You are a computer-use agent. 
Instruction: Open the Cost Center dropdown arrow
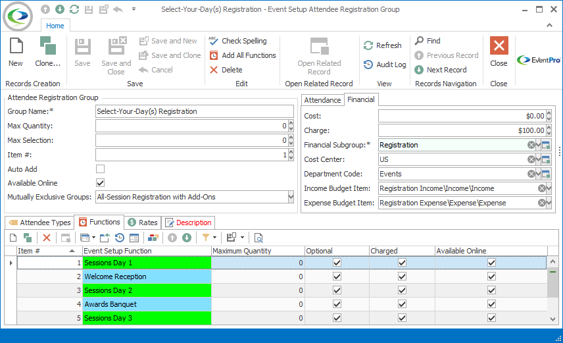(x=538, y=159)
